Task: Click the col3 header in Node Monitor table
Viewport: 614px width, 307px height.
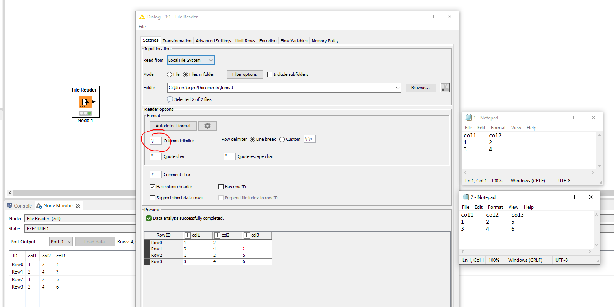Action: coord(61,256)
